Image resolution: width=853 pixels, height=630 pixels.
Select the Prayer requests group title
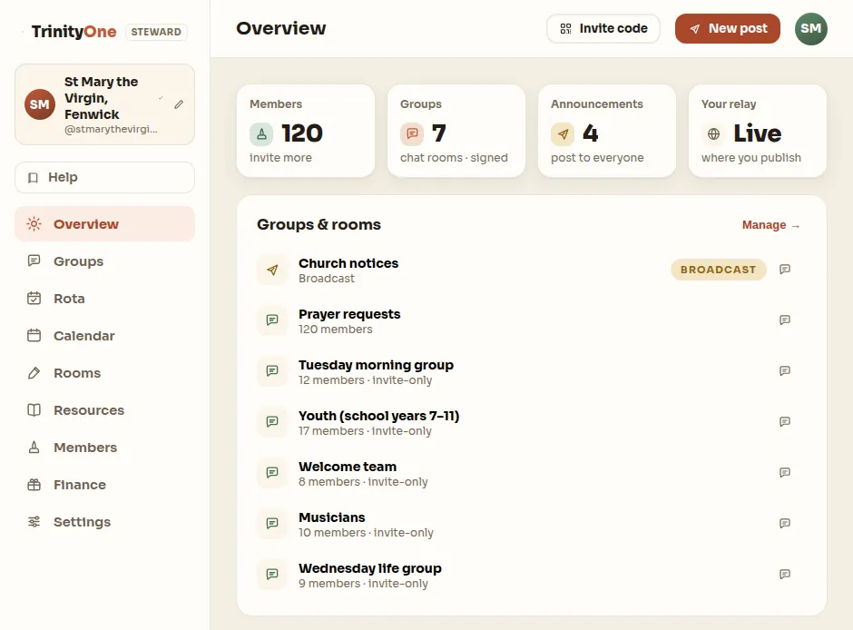tap(349, 314)
